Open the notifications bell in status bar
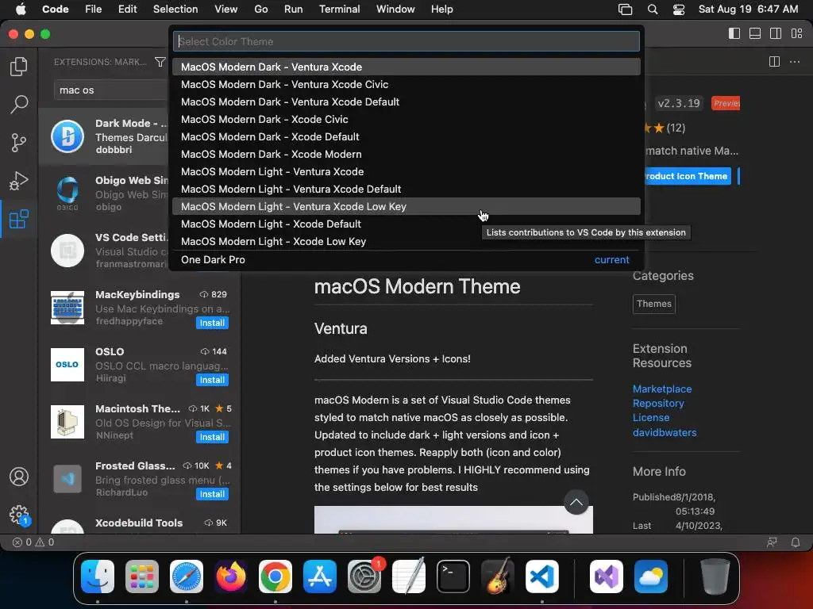 point(796,542)
